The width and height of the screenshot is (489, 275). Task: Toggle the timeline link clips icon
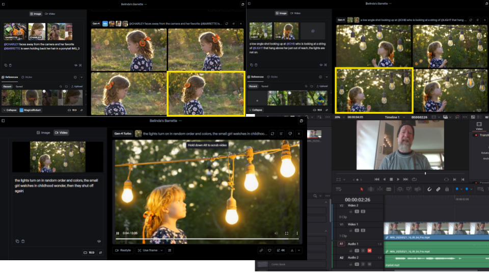pyautogui.click(x=438, y=189)
